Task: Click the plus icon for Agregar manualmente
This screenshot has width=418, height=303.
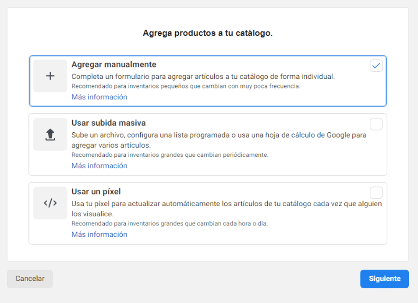Action: [50, 76]
